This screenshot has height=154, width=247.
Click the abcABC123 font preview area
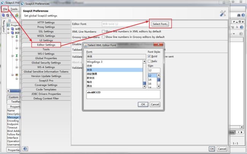click(x=123, y=94)
